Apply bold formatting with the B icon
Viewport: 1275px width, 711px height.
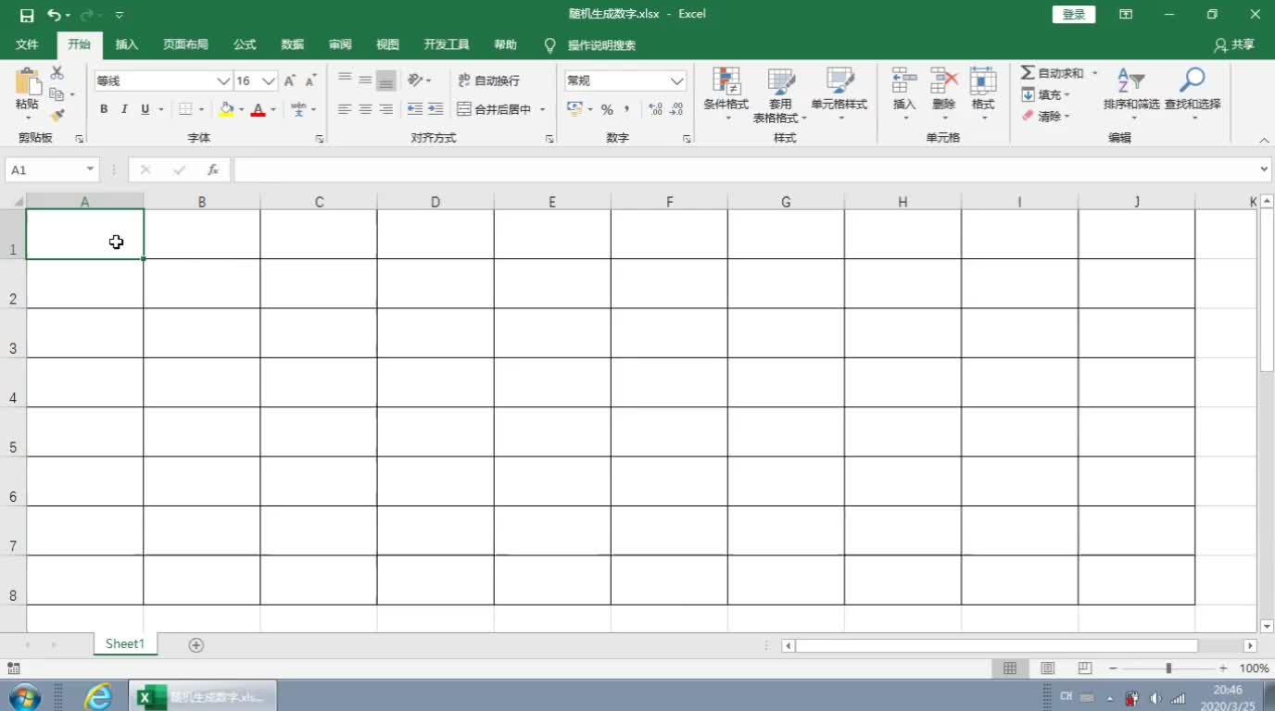coord(103,109)
